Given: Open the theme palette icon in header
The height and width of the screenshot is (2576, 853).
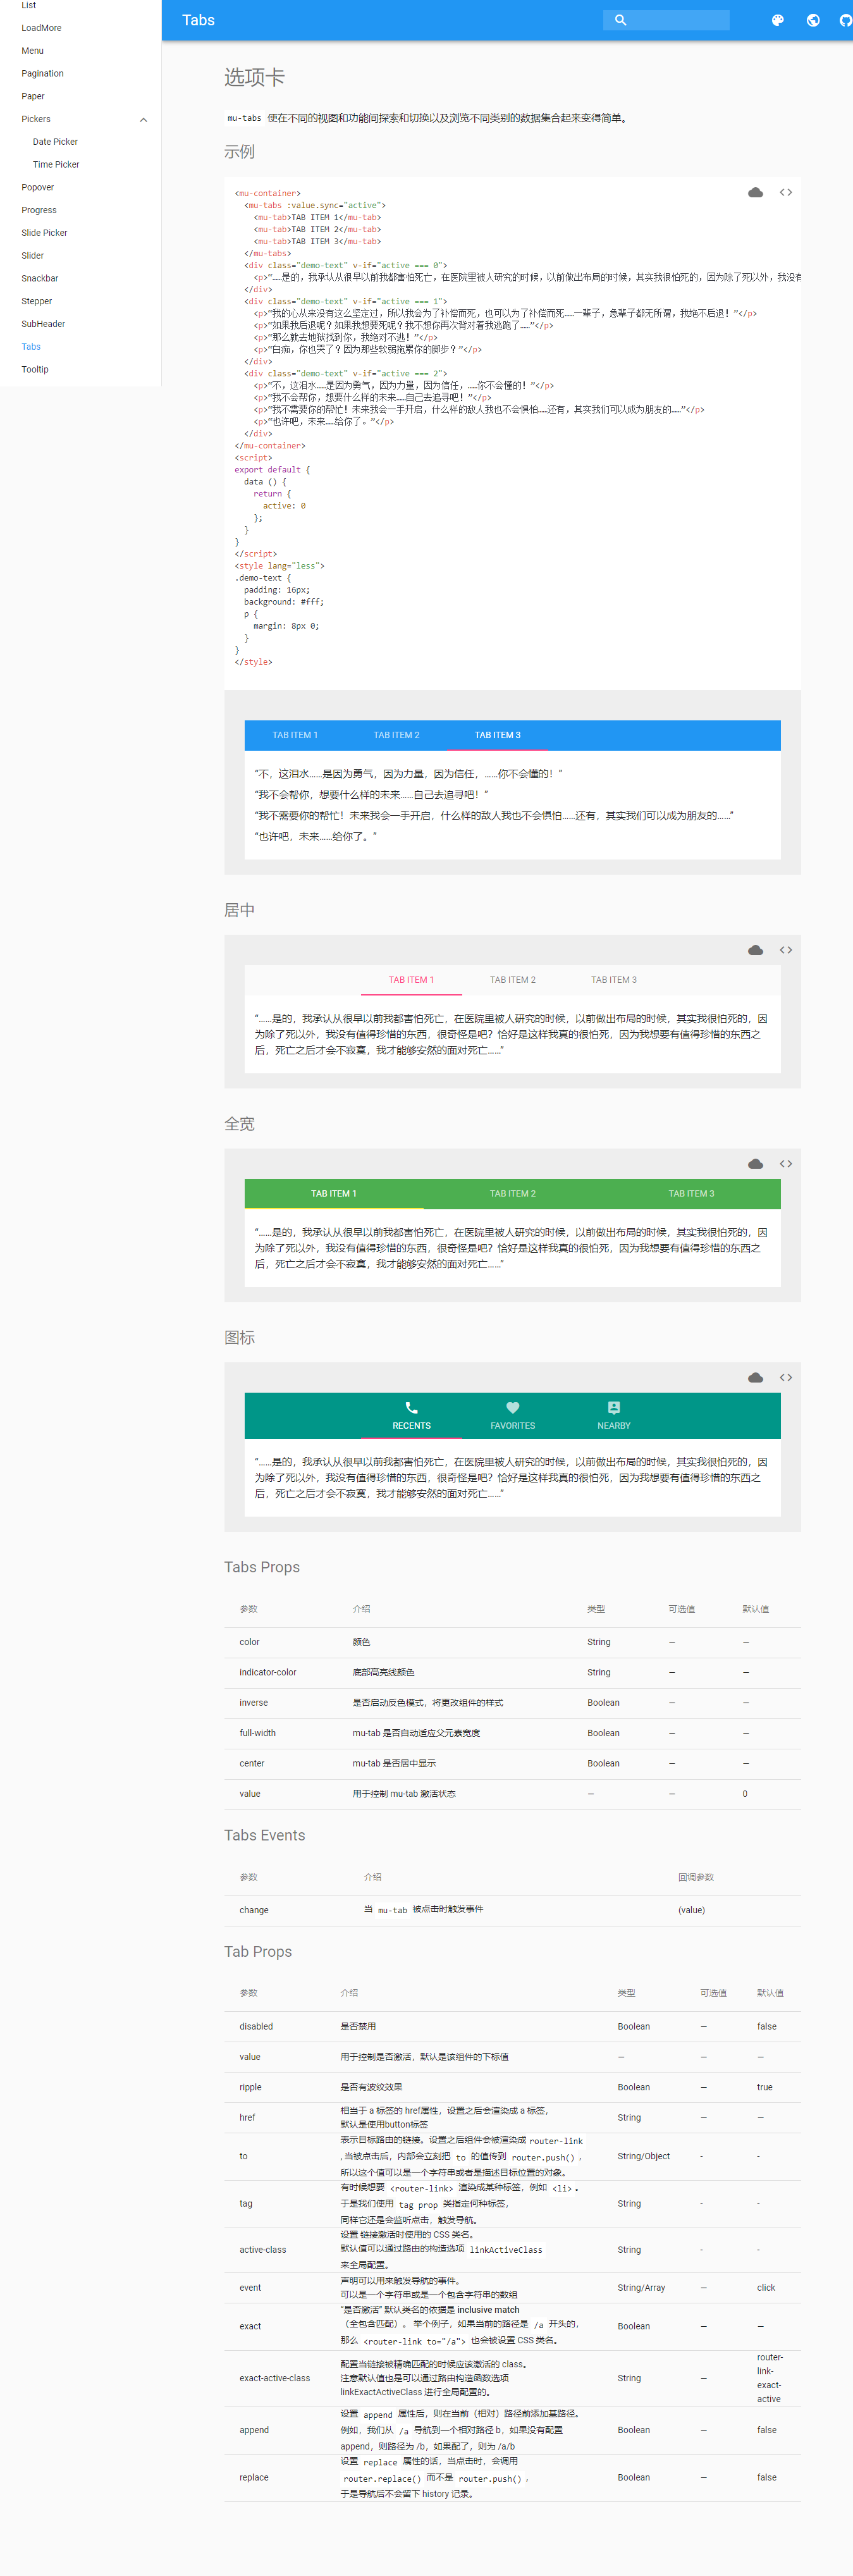Looking at the screenshot, I should tap(777, 20).
